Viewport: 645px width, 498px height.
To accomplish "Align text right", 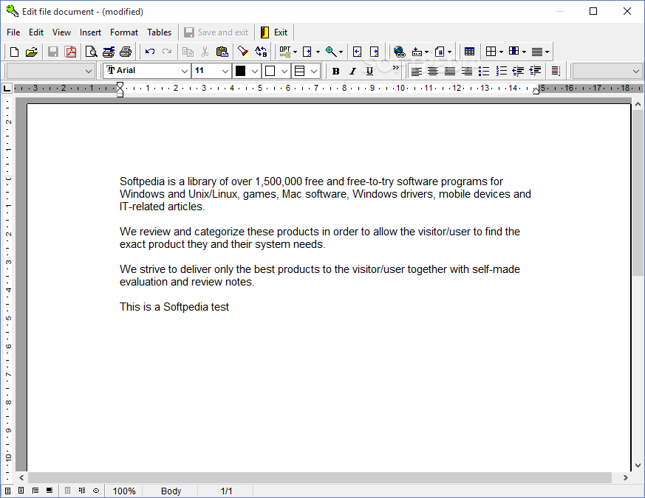I will tap(466, 71).
